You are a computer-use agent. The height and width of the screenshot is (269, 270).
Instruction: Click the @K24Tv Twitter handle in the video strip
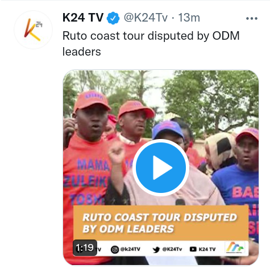click(x=172, y=249)
